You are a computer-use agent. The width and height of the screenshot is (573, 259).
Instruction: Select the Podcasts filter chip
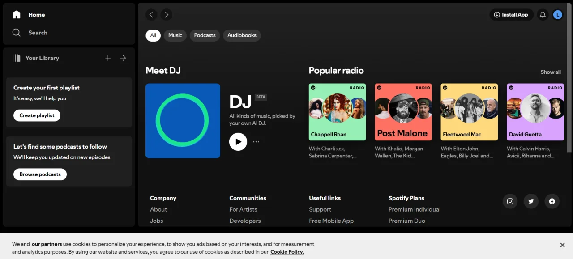click(x=205, y=35)
